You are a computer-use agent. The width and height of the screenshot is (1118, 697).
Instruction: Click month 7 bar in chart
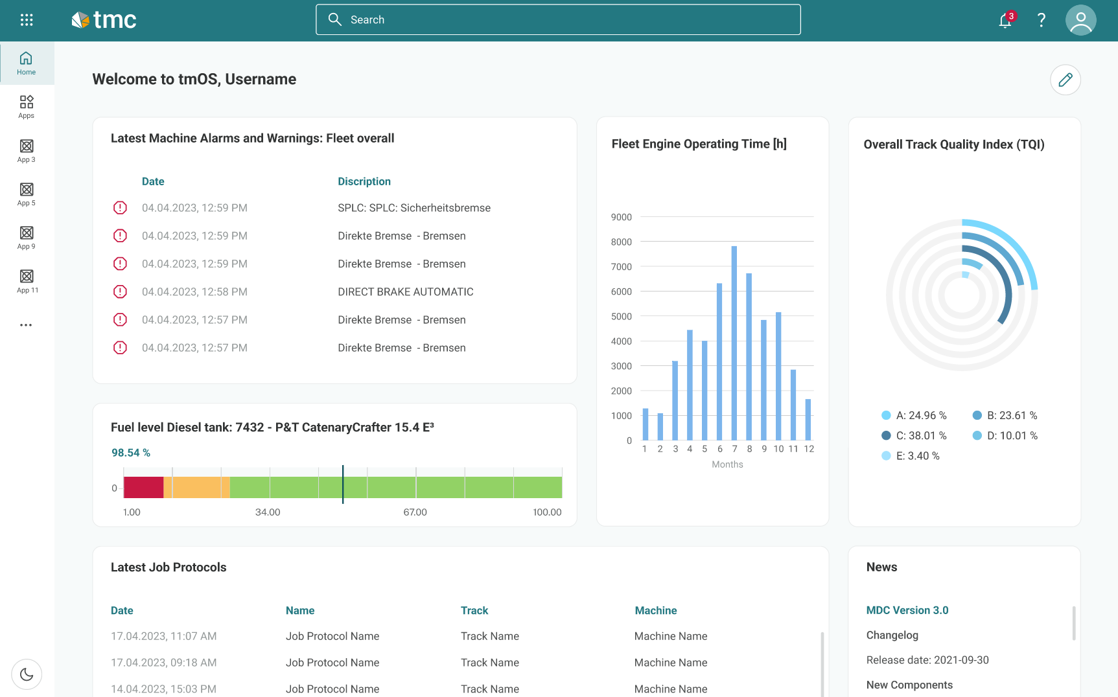click(734, 343)
